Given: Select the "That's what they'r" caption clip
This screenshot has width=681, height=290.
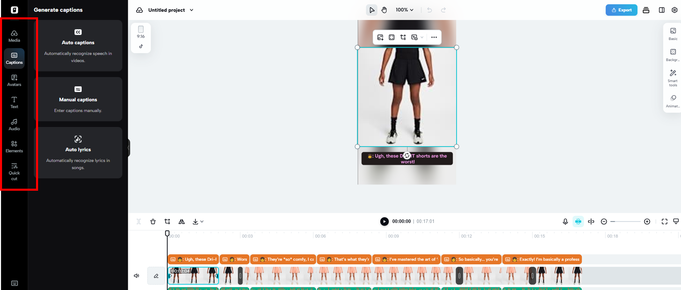Looking at the screenshot, I should click(x=344, y=259).
